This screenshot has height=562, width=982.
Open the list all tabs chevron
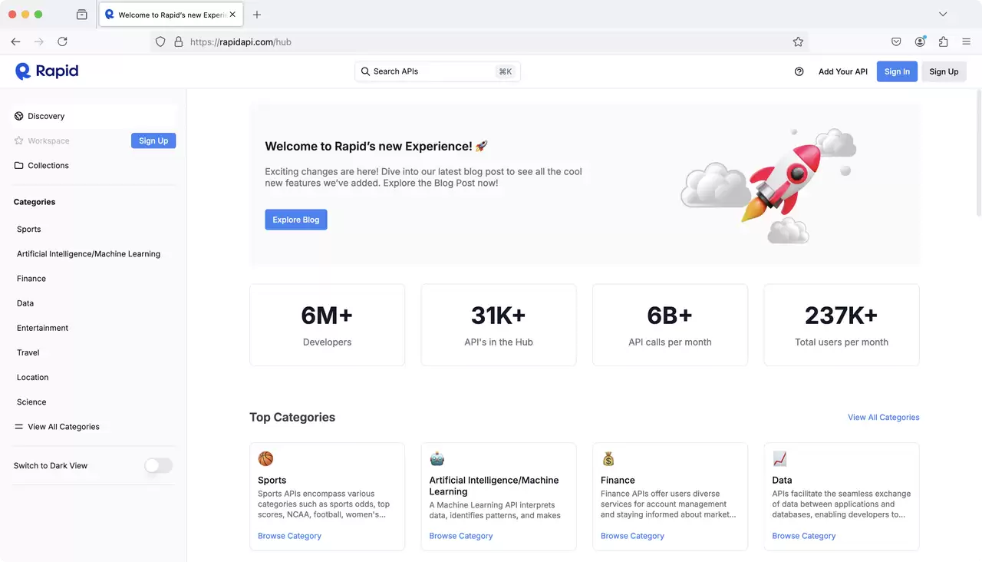(x=943, y=15)
